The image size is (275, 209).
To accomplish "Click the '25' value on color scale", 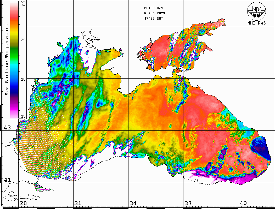I will (x=23, y=40).
